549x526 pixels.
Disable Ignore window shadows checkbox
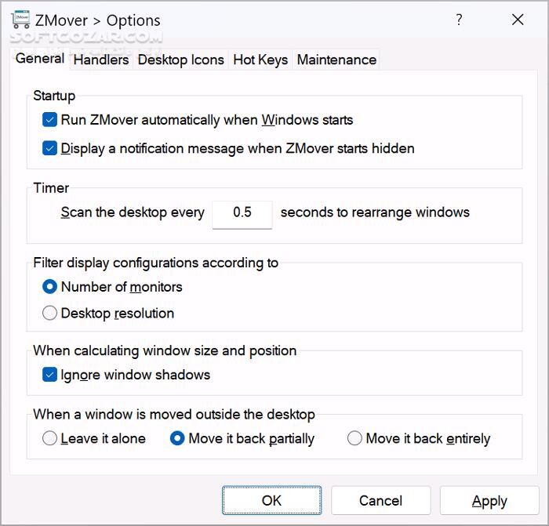pos(50,375)
